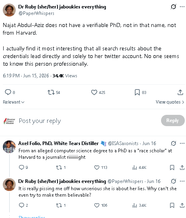Reply to Dr Ruby's comment with 2 replies
This screenshot has width=186, height=218.
[x=23, y=205]
